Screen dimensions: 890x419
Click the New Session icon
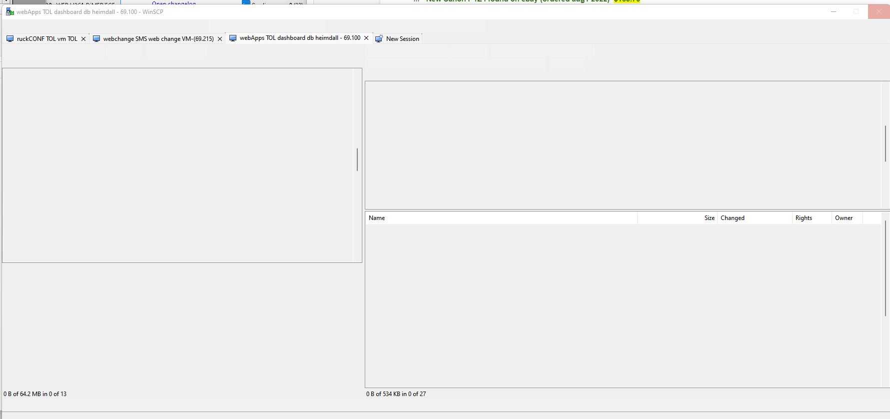point(379,39)
